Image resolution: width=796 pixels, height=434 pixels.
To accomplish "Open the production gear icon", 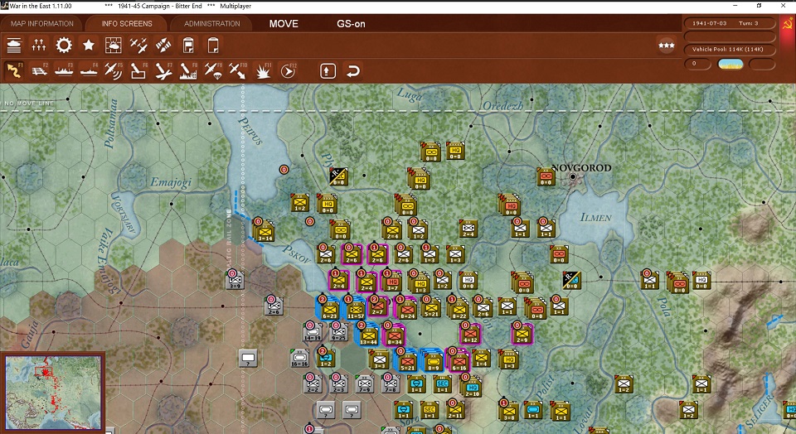I will coord(64,46).
